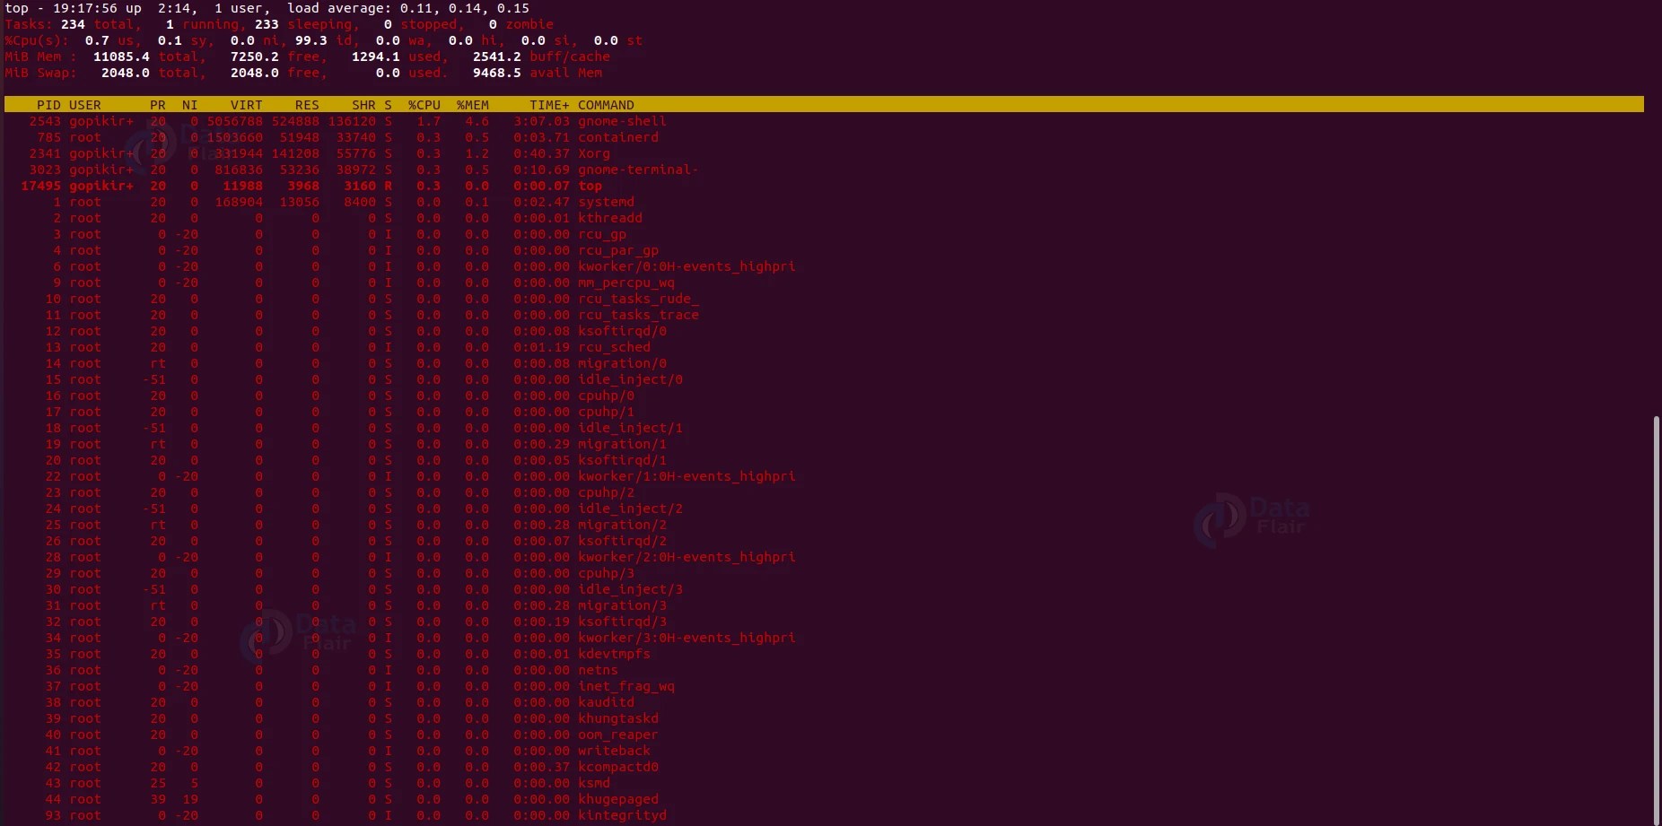Click the %MEM column header

pyautogui.click(x=472, y=105)
